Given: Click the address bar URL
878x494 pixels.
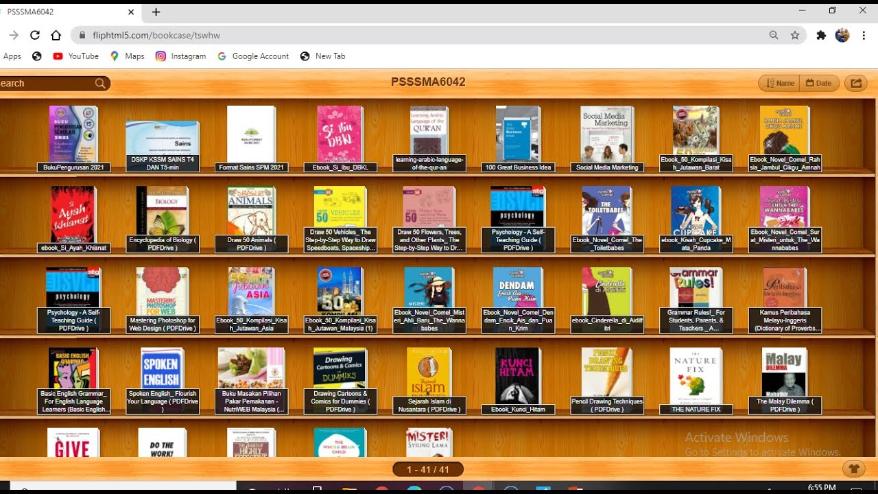Looking at the screenshot, I should tap(156, 35).
